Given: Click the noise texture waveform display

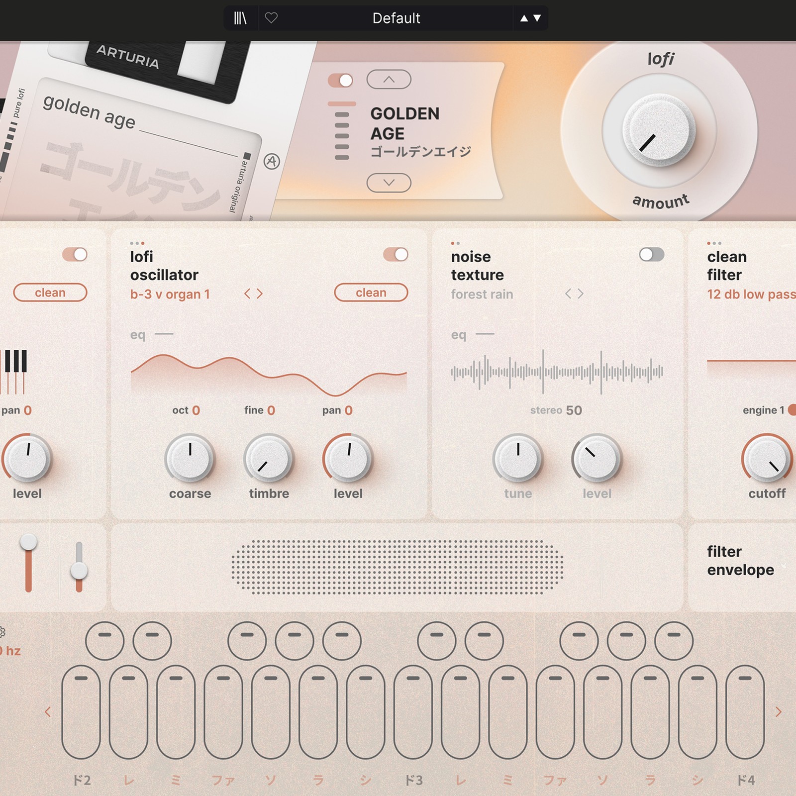Looking at the screenshot, I should [557, 372].
